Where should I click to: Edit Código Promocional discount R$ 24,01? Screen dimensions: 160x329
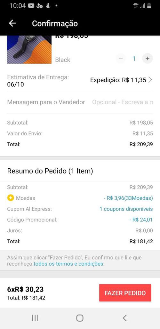click(x=141, y=220)
